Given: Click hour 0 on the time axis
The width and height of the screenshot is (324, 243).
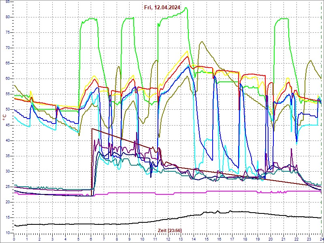Looking at the screenshot, I should tap(14, 239).
